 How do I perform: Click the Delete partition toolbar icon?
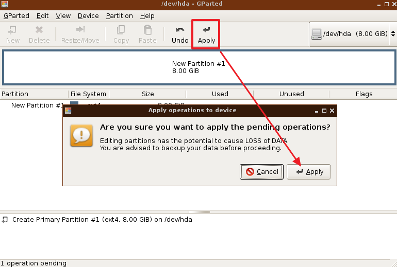coord(39,34)
